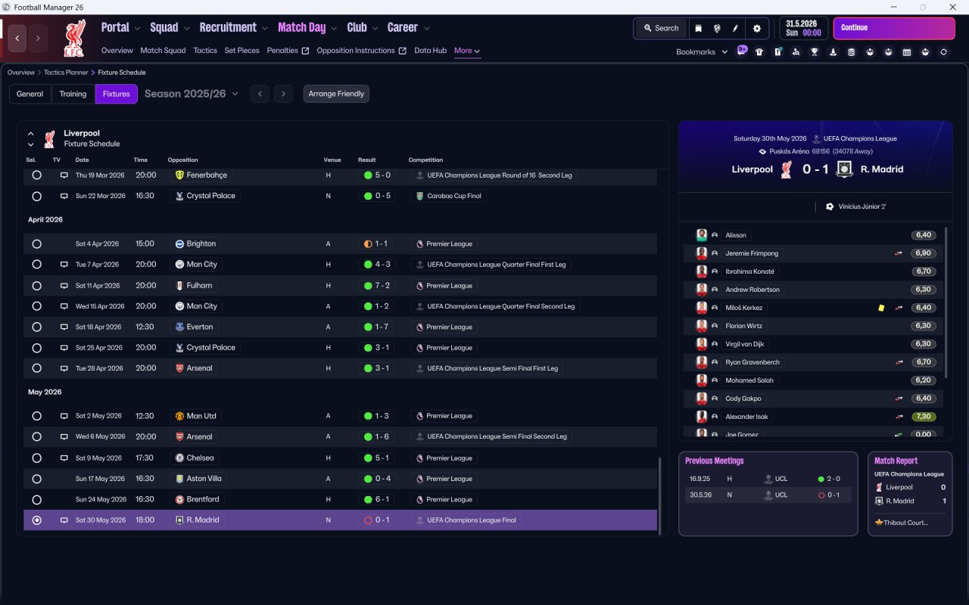Click the Search button
The width and height of the screenshot is (969, 605).
pos(661,28)
